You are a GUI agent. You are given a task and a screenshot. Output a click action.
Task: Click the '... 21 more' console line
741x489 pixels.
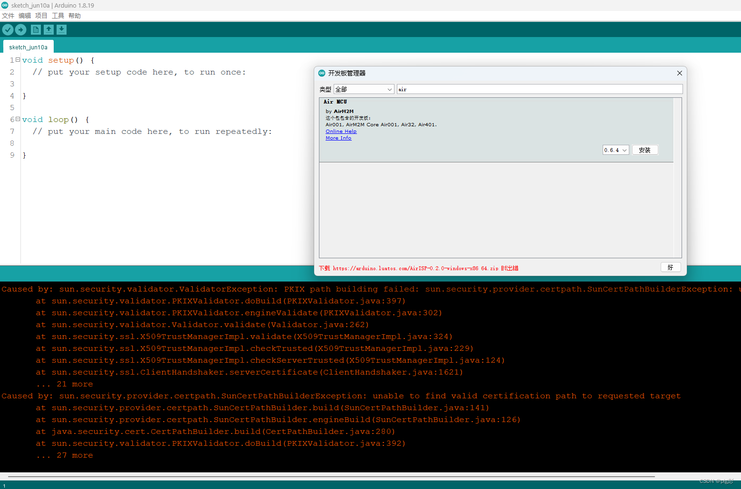65,384
